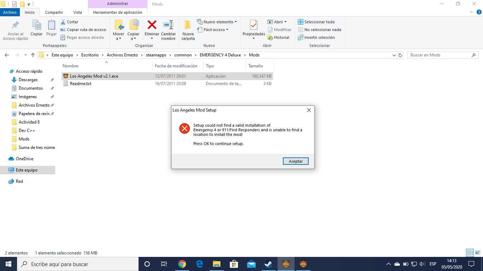Click No seleccionar nada
Screen dimensions: 483x271
click(x=319, y=30)
